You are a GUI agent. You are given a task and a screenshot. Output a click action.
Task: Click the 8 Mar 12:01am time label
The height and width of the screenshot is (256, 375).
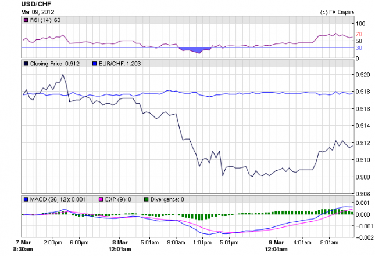[120, 246]
